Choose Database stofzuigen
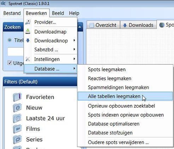Viewport: 174px width, 149px height. click(x=125, y=133)
